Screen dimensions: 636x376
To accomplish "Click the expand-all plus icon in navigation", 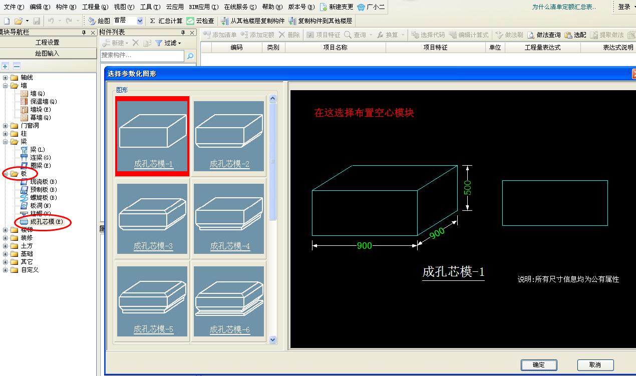I will click(6, 66).
